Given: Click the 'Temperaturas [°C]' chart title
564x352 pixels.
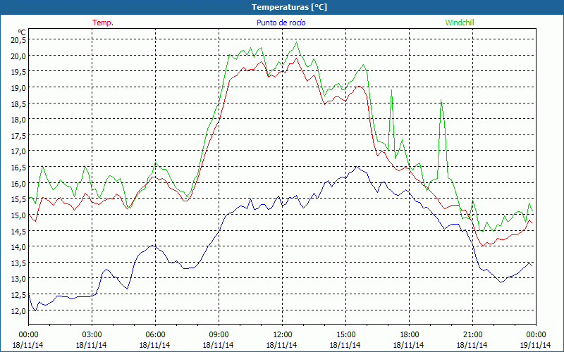Looking at the screenshot, I should pyautogui.click(x=289, y=7).
